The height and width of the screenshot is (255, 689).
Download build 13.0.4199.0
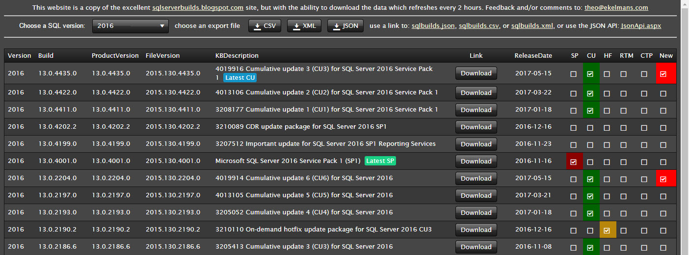pos(476,144)
